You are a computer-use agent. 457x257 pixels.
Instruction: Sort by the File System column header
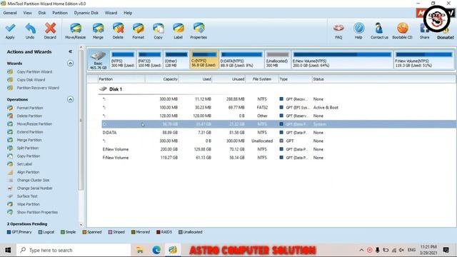point(262,79)
